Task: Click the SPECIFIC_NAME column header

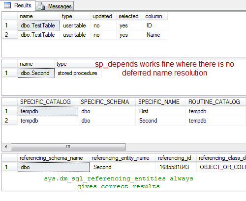Action: 161,102
